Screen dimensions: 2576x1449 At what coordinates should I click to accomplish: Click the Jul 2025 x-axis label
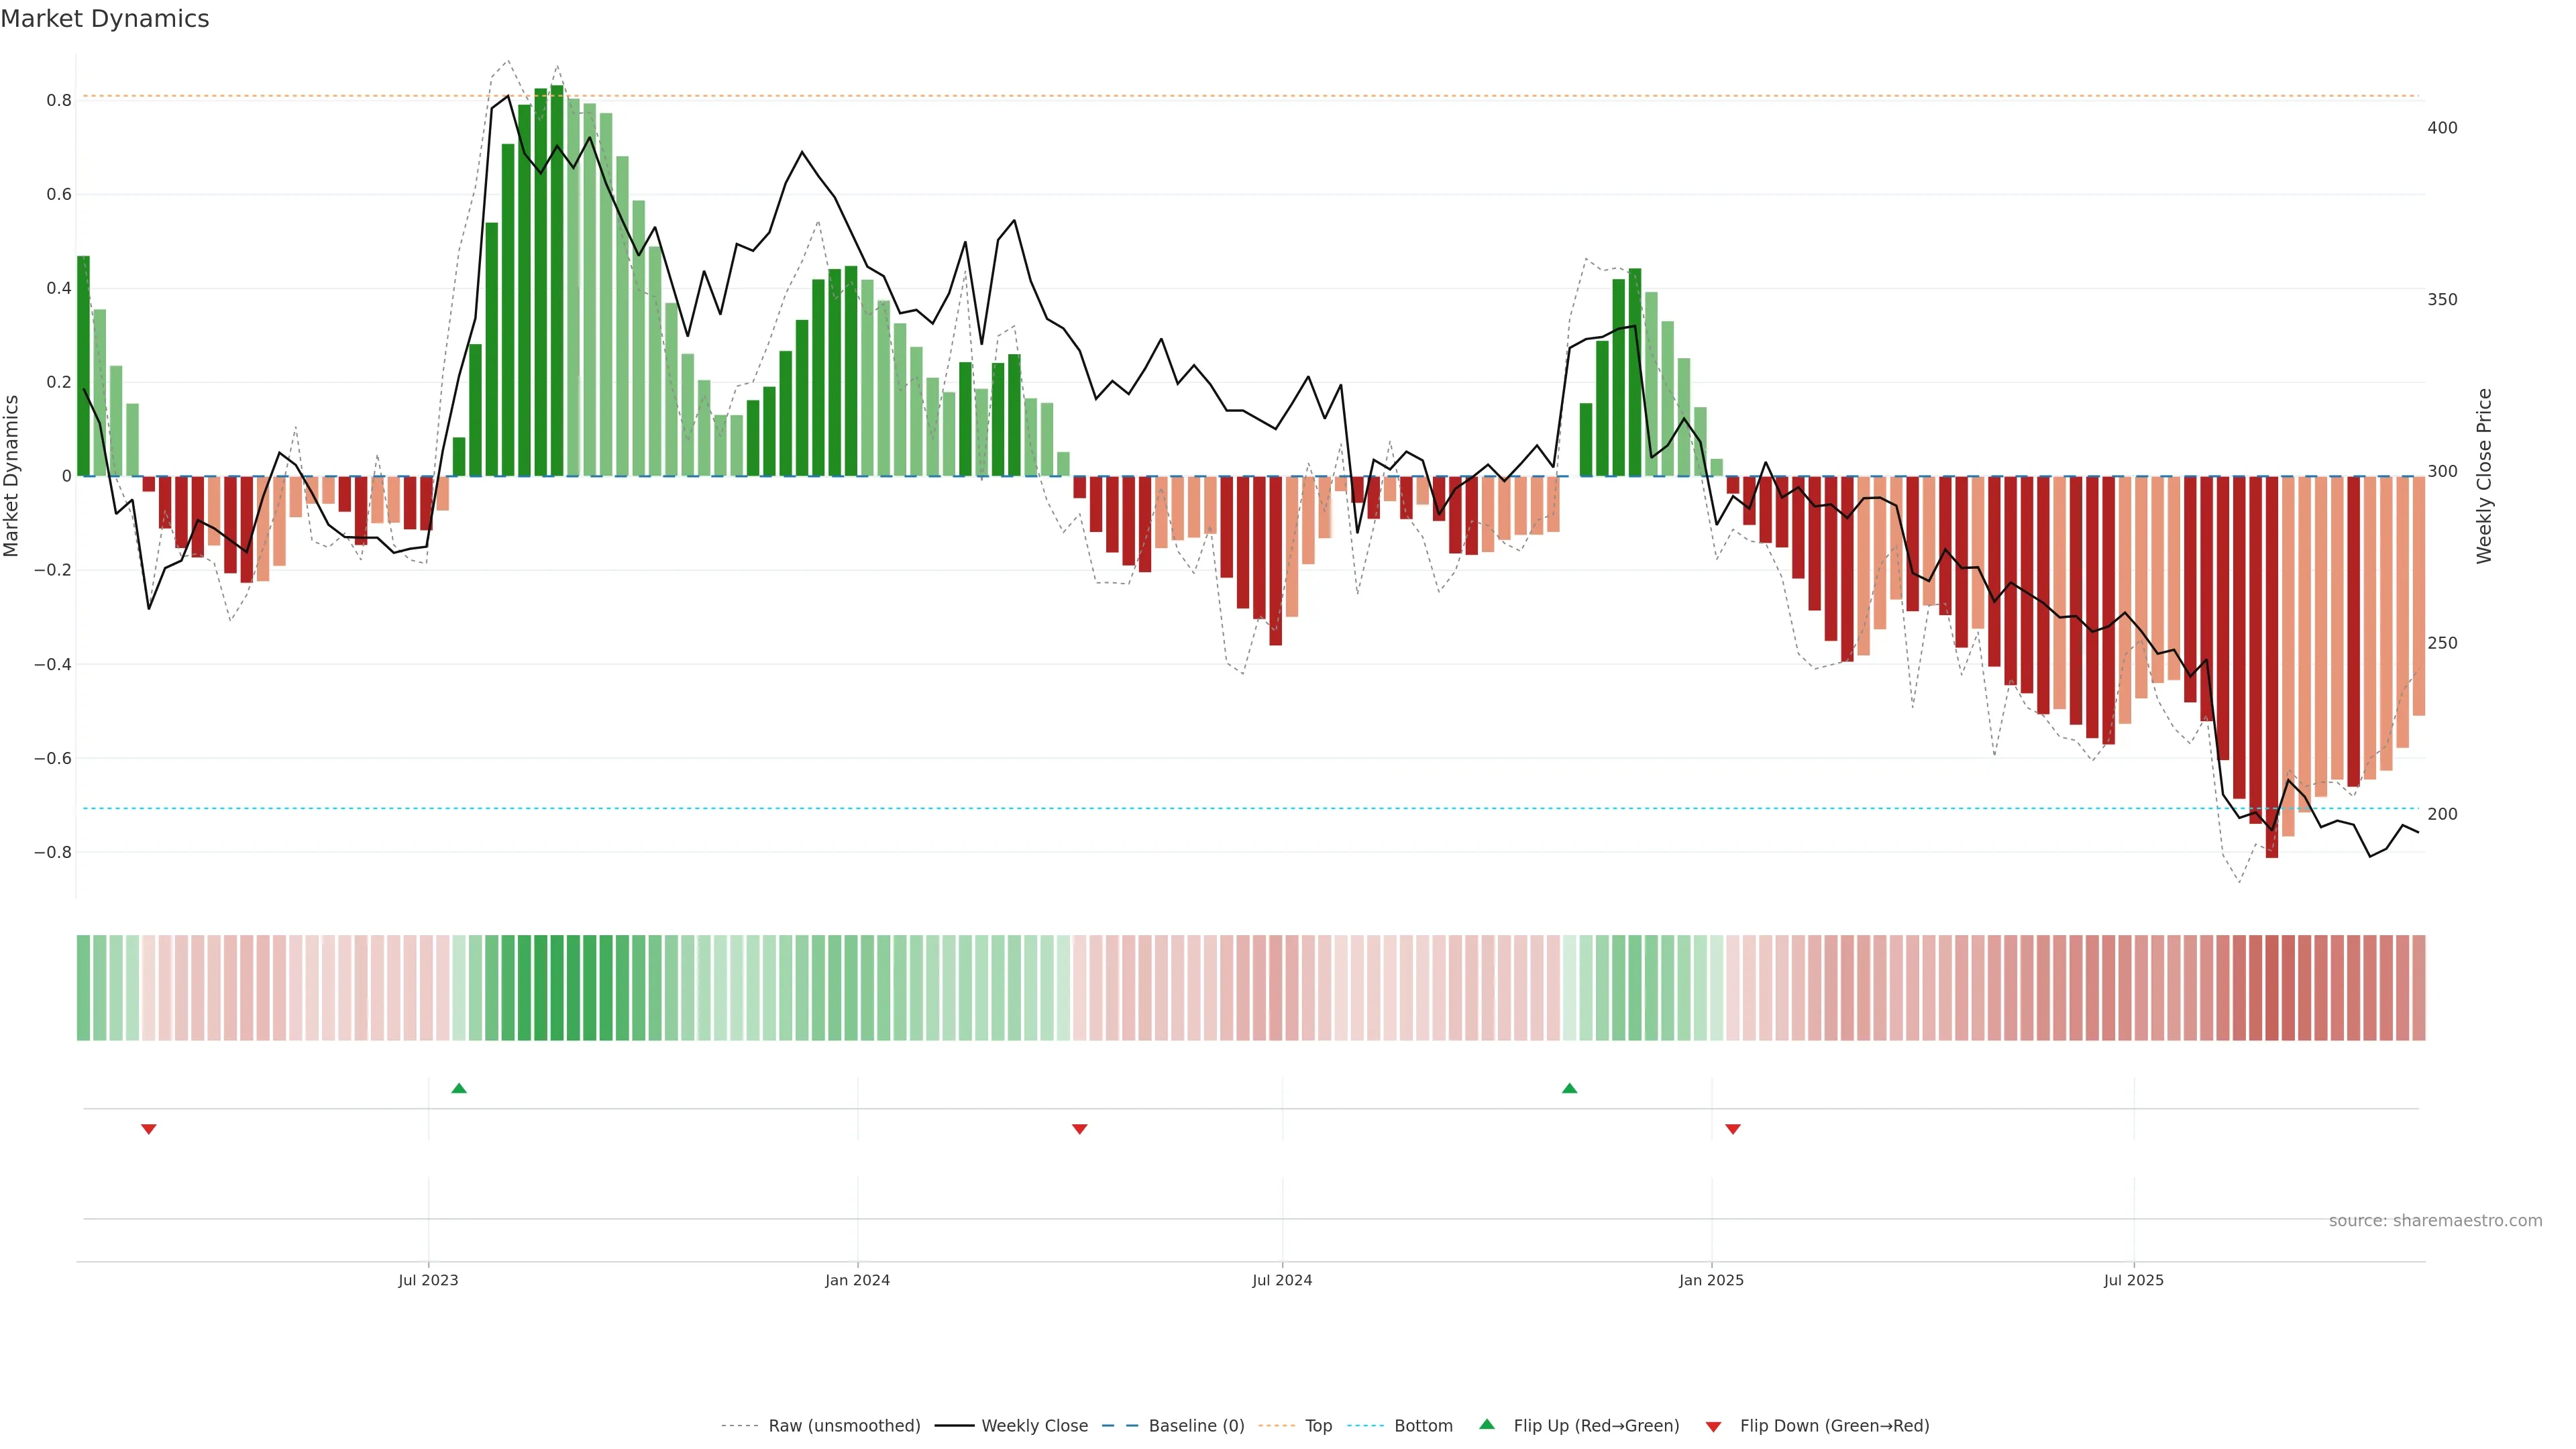pyautogui.click(x=2133, y=1280)
